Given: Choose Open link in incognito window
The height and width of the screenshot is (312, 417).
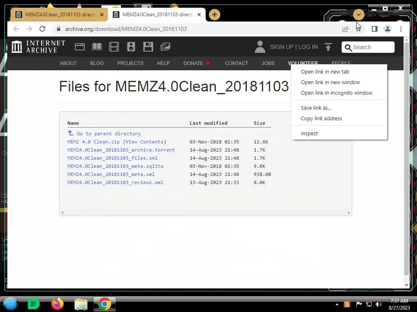Looking at the screenshot, I should click(x=336, y=93).
